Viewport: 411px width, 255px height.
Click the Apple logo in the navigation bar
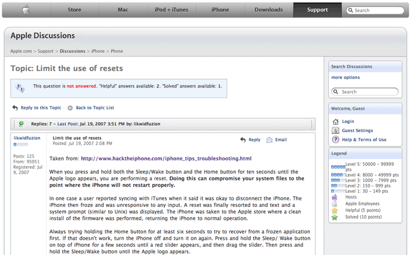[26, 10]
